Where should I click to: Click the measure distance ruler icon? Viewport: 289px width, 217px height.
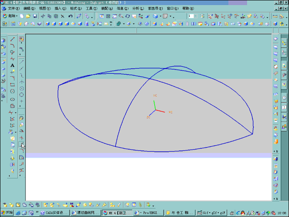point(275,16)
